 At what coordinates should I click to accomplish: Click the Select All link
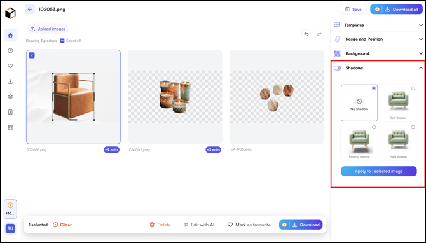(x=73, y=41)
